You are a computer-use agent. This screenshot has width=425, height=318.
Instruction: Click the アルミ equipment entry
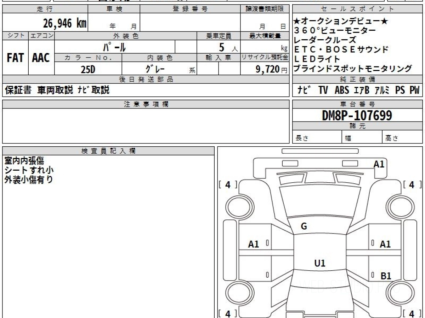click(382, 90)
